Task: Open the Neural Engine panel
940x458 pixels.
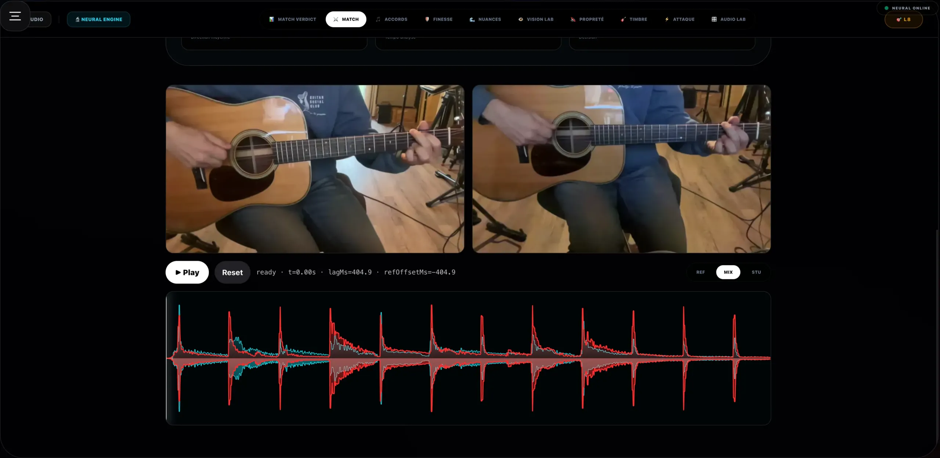Action: 98,19
